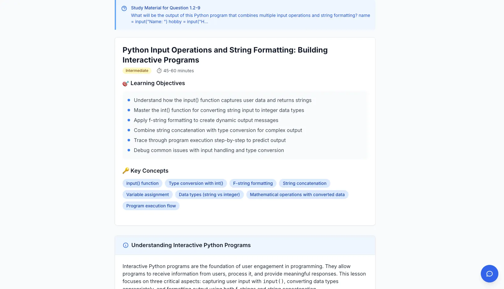Click the lesson title about Python Input Operations
Screen dimensions: 504x289
pyautogui.click(x=225, y=55)
